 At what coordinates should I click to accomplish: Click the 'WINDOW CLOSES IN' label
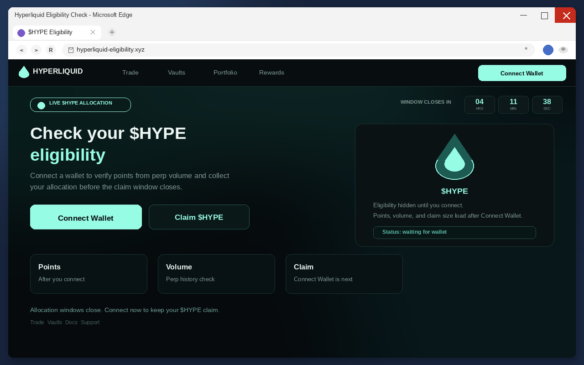click(x=426, y=102)
